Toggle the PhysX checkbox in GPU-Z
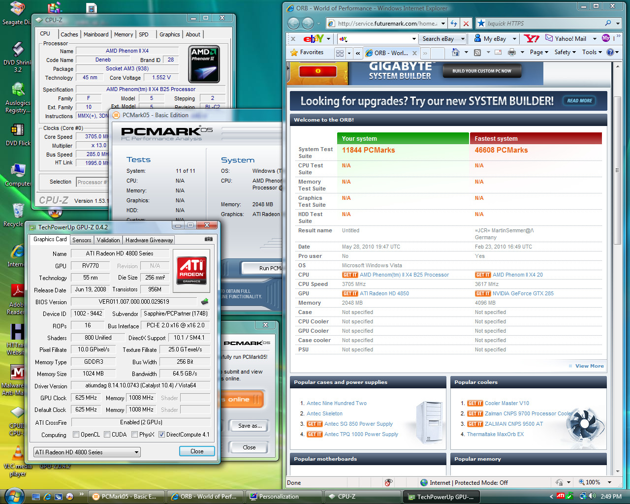The image size is (630, 504). [134, 435]
